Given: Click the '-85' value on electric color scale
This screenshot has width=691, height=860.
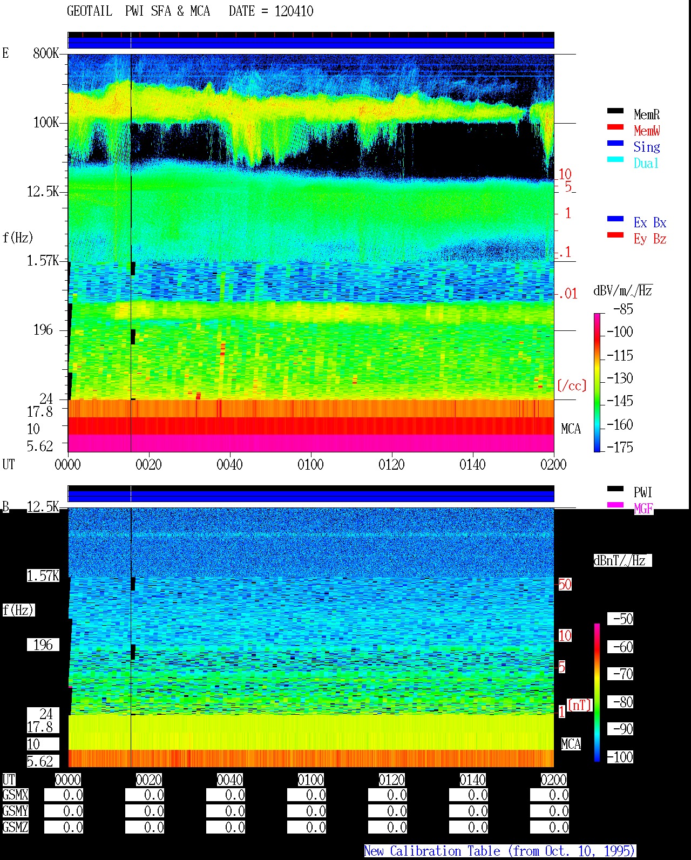Looking at the screenshot, I should (x=623, y=309).
